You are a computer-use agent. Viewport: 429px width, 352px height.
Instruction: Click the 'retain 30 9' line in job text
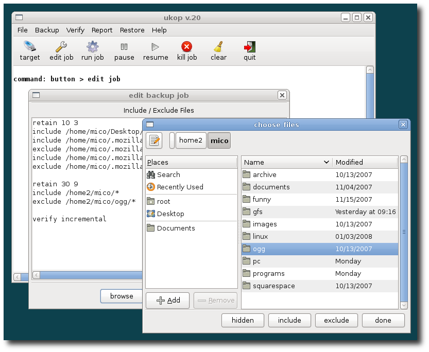55,184
